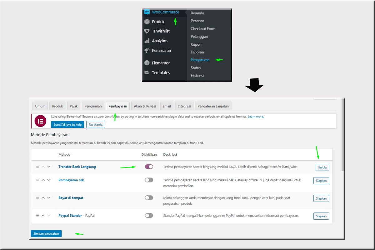Open the Learn more link
Viewport: 375px width, 250px height.
coord(256,117)
